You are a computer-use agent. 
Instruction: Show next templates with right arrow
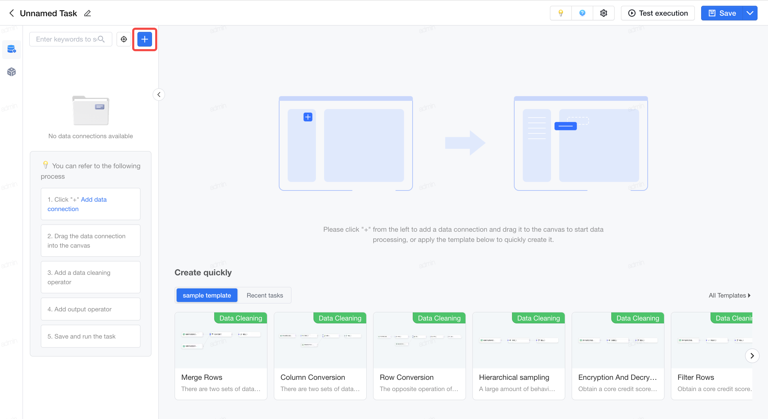(752, 356)
